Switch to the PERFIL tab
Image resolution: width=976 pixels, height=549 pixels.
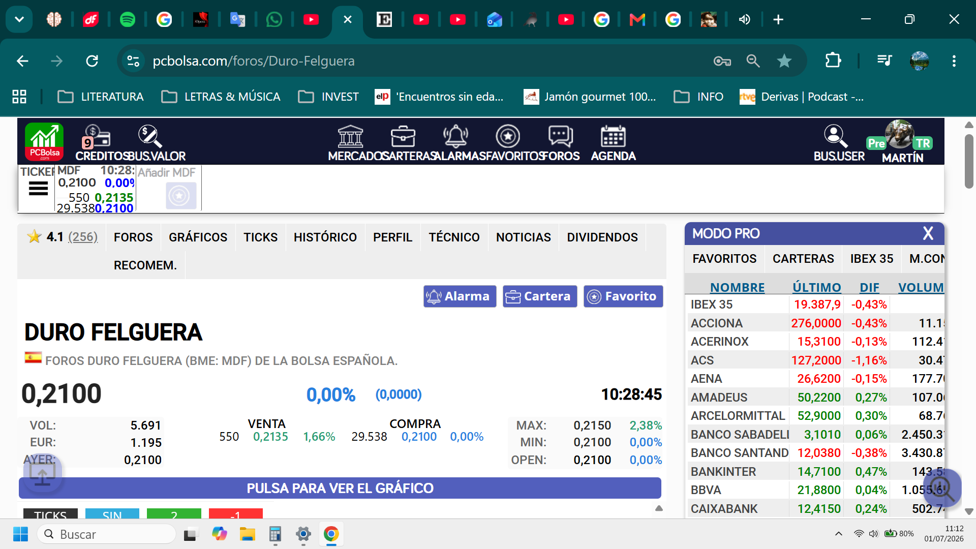(392, 237)
